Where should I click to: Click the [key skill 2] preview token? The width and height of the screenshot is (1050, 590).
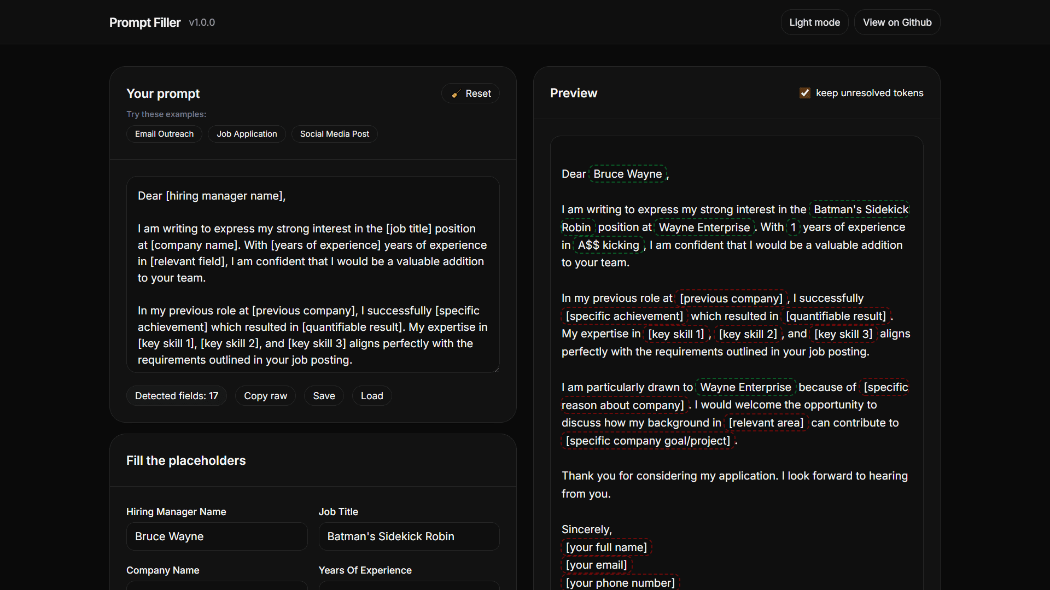(x=748, y=334)
